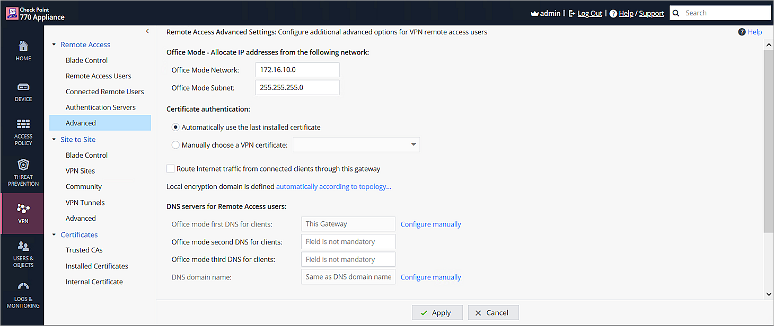The image size is (774, 326).
Task: Open the Home section icon
Action: click(x=23, y=46)
